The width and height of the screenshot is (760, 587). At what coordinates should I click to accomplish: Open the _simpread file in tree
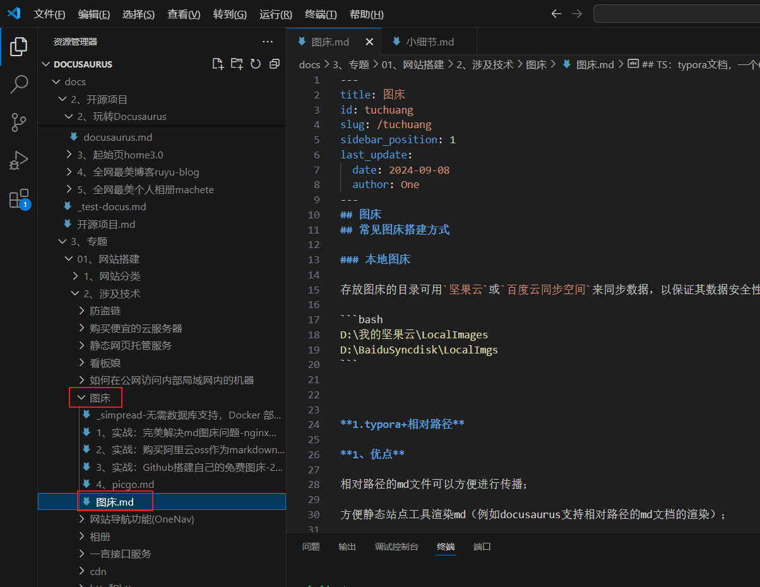[162, 415]
